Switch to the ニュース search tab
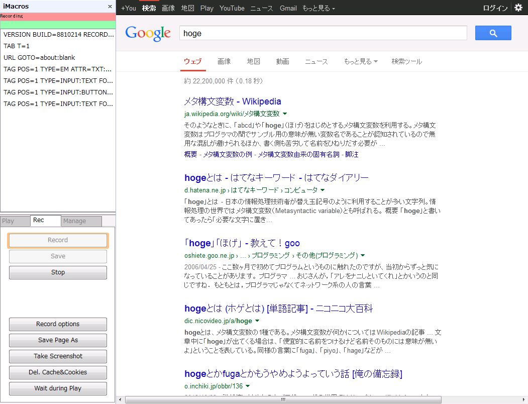The height and width of the screenshot is (404, 528). [316, 61]
